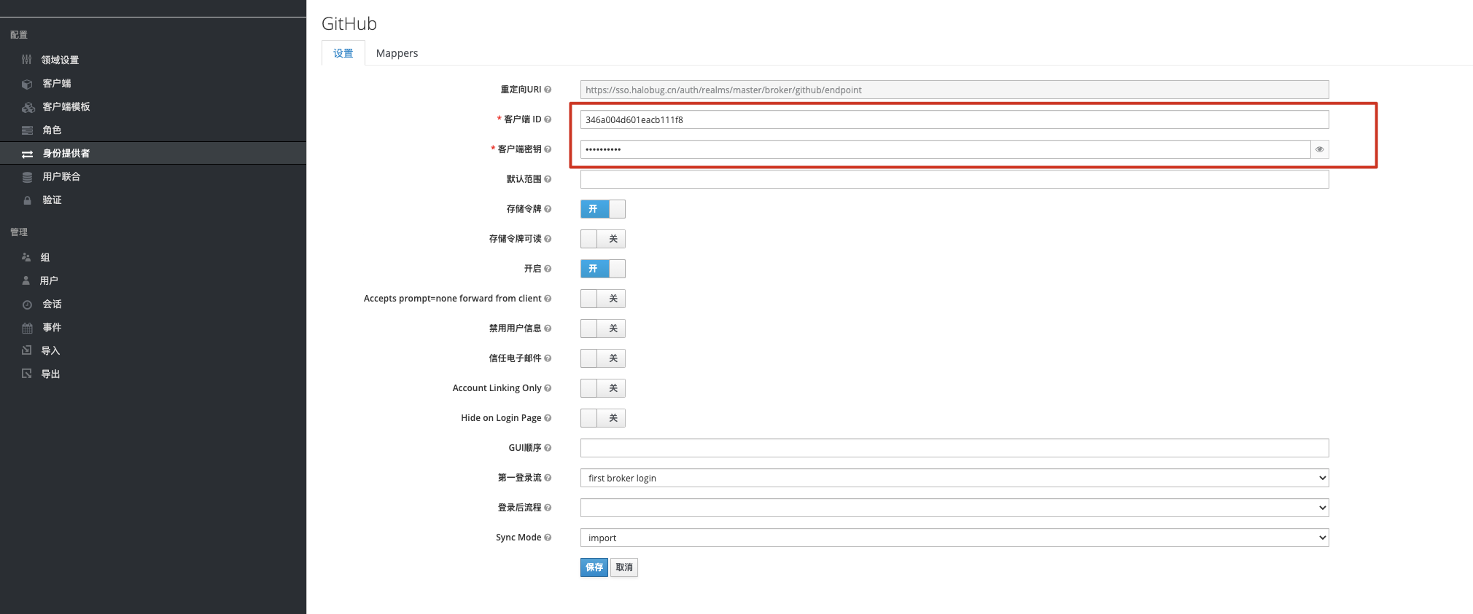
Task: Click the 客户端 ID input field
Action: [x=955, y=119]
